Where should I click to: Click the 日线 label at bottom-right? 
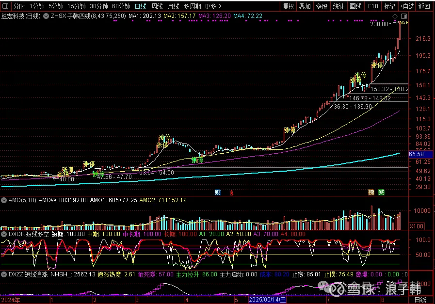click(420, 300)
